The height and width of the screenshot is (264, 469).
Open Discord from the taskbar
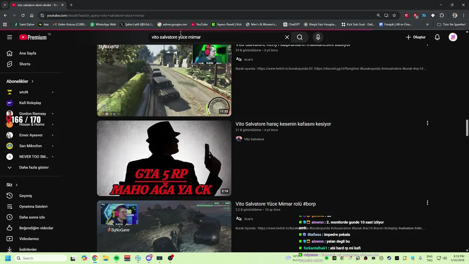click(149, 258)
